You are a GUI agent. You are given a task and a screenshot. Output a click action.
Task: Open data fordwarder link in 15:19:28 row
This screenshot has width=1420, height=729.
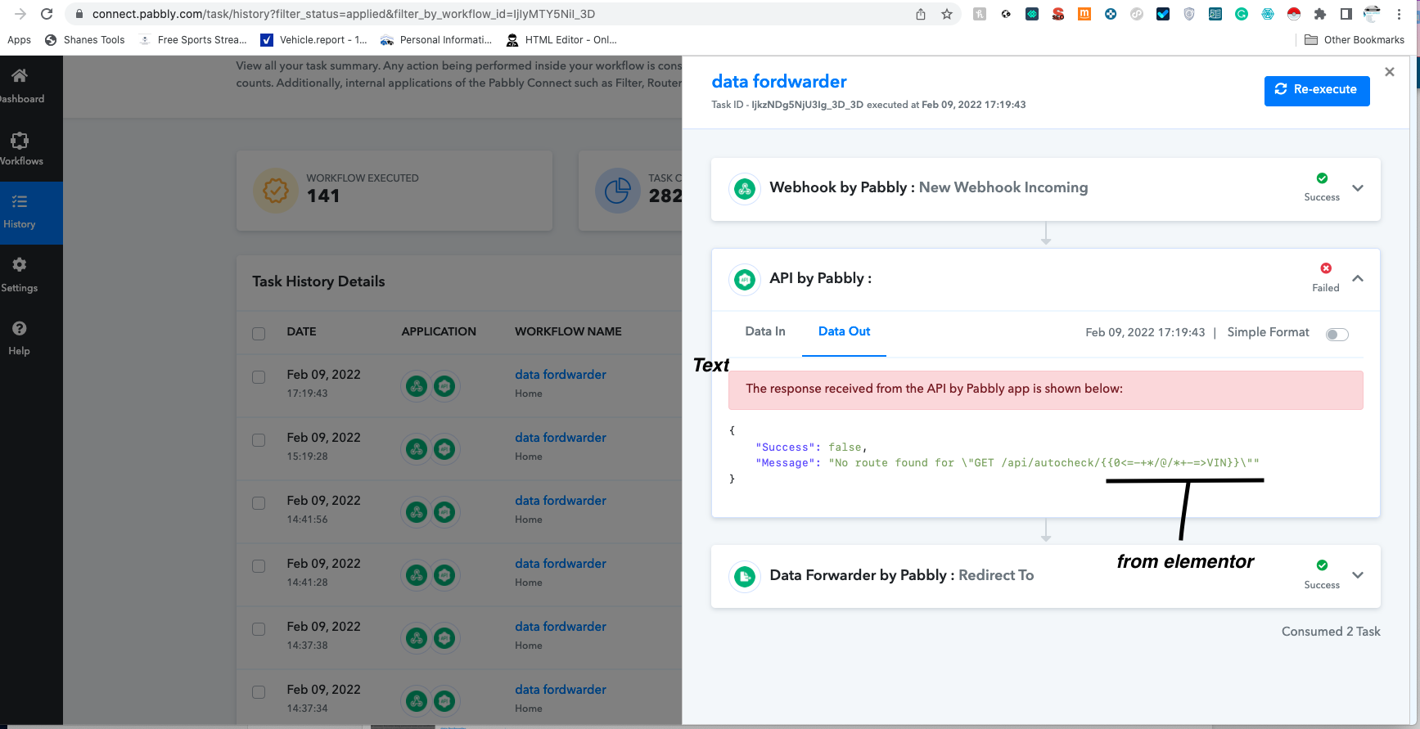(561, 438)
